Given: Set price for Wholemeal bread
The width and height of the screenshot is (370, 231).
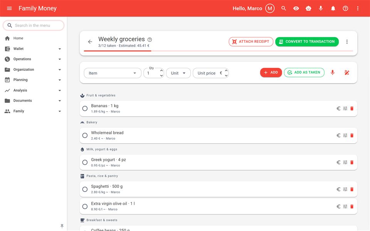Looking at the screenshot, I should click(x=338, y=135).
